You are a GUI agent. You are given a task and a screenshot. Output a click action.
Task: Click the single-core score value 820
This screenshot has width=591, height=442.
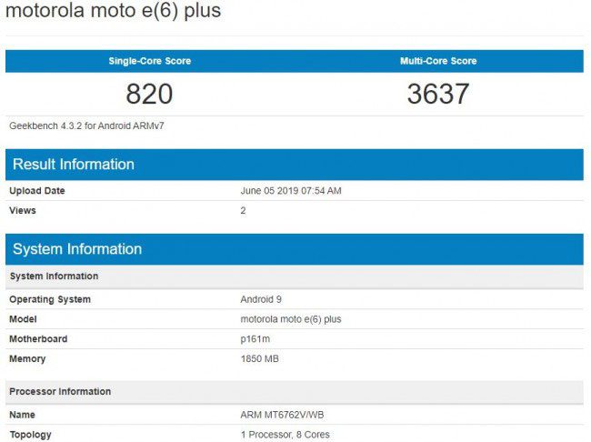pyautogui.click(x=149, y=94)
